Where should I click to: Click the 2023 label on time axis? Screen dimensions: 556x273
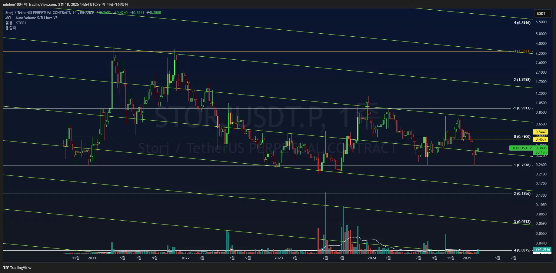pos(278,258)
